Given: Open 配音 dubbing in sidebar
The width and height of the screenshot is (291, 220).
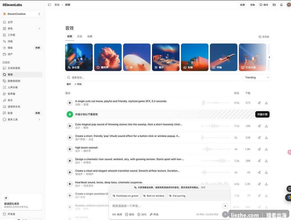Looking at the screenshot, I should (22, 113).
